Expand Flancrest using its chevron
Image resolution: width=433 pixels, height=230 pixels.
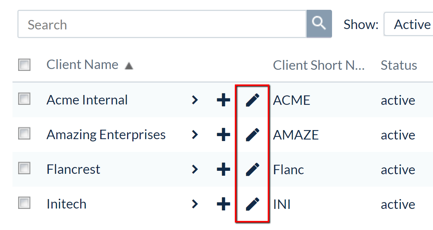tap(195, 169)
